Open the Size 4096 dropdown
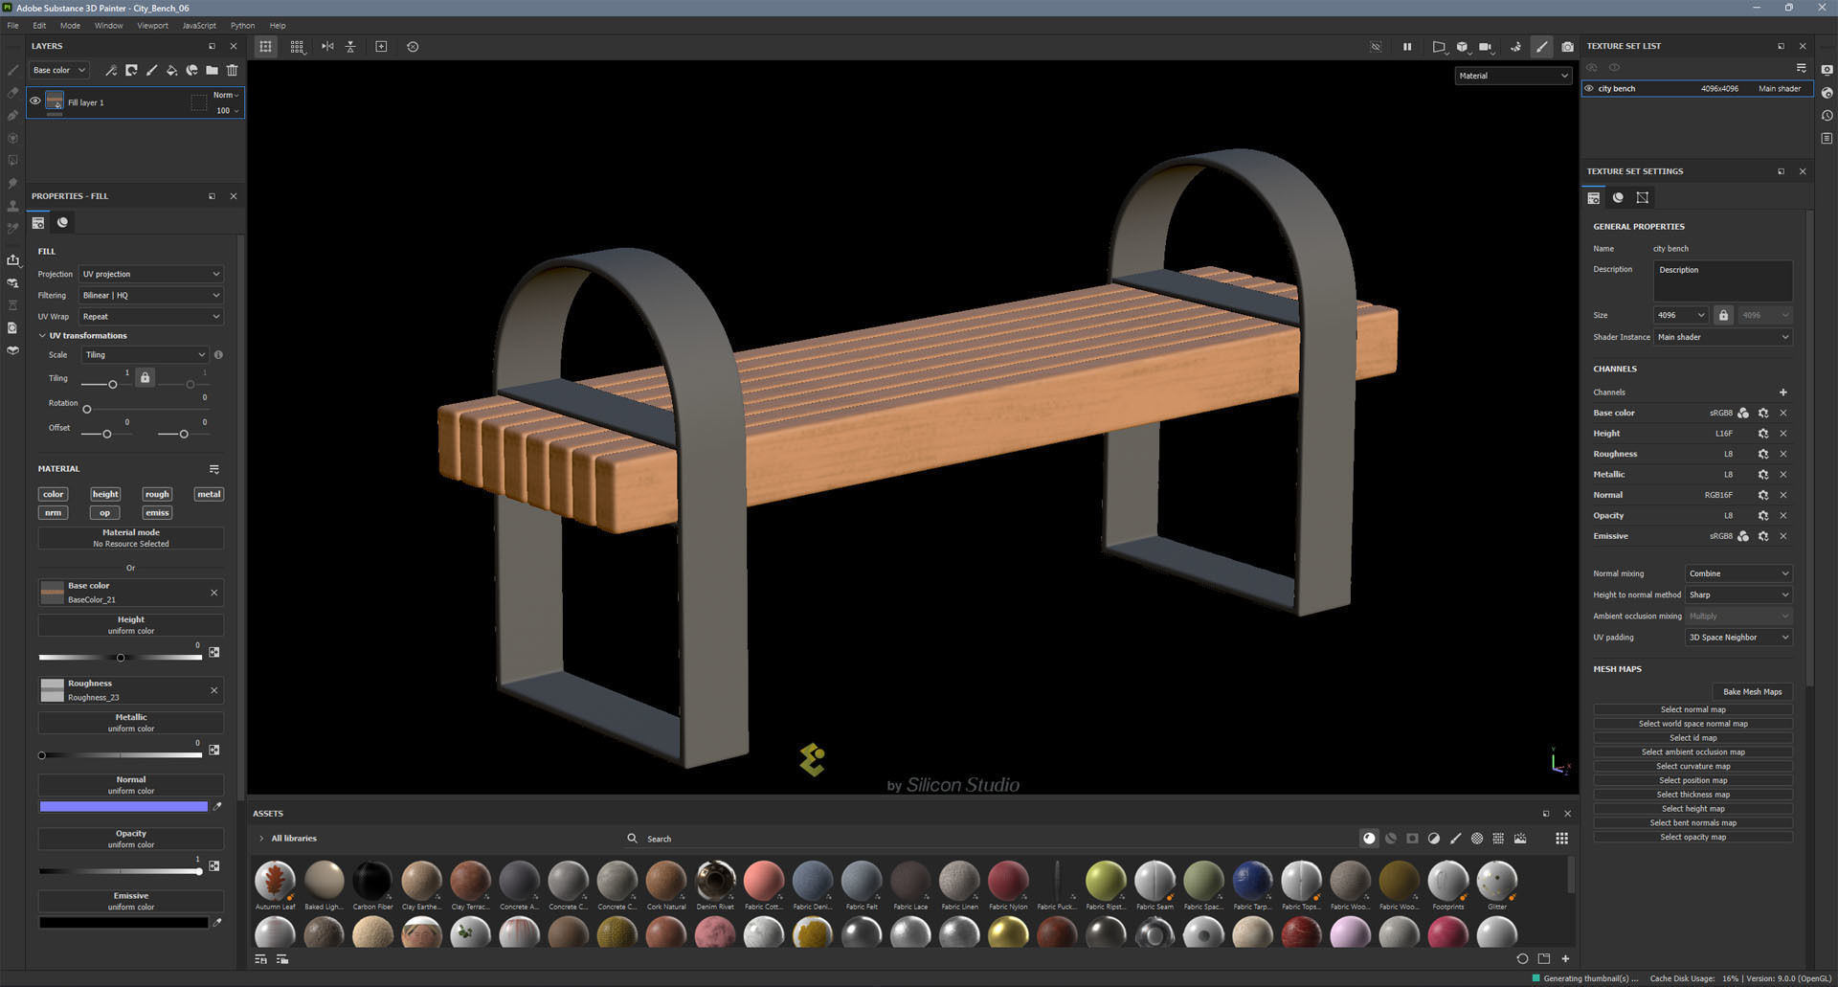The height and width of the screenshot is (987, 1838). coord(1681,315)
